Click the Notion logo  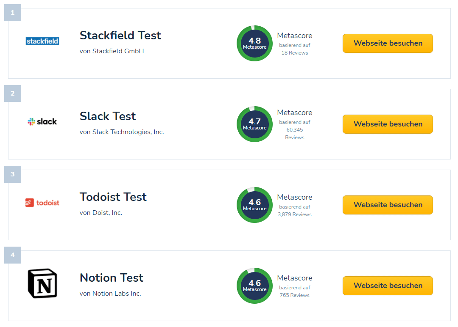pos(42,283)
